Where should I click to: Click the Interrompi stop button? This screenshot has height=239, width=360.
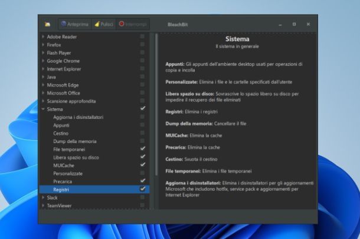(133, 24)
